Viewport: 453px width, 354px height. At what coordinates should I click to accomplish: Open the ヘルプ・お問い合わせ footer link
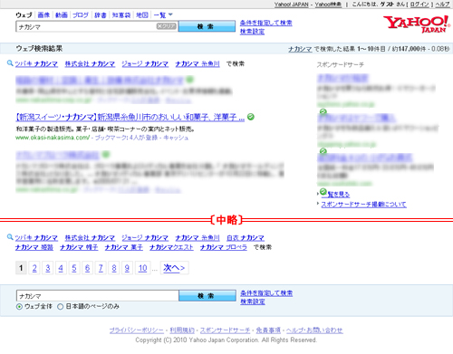[x=314, y=330]
